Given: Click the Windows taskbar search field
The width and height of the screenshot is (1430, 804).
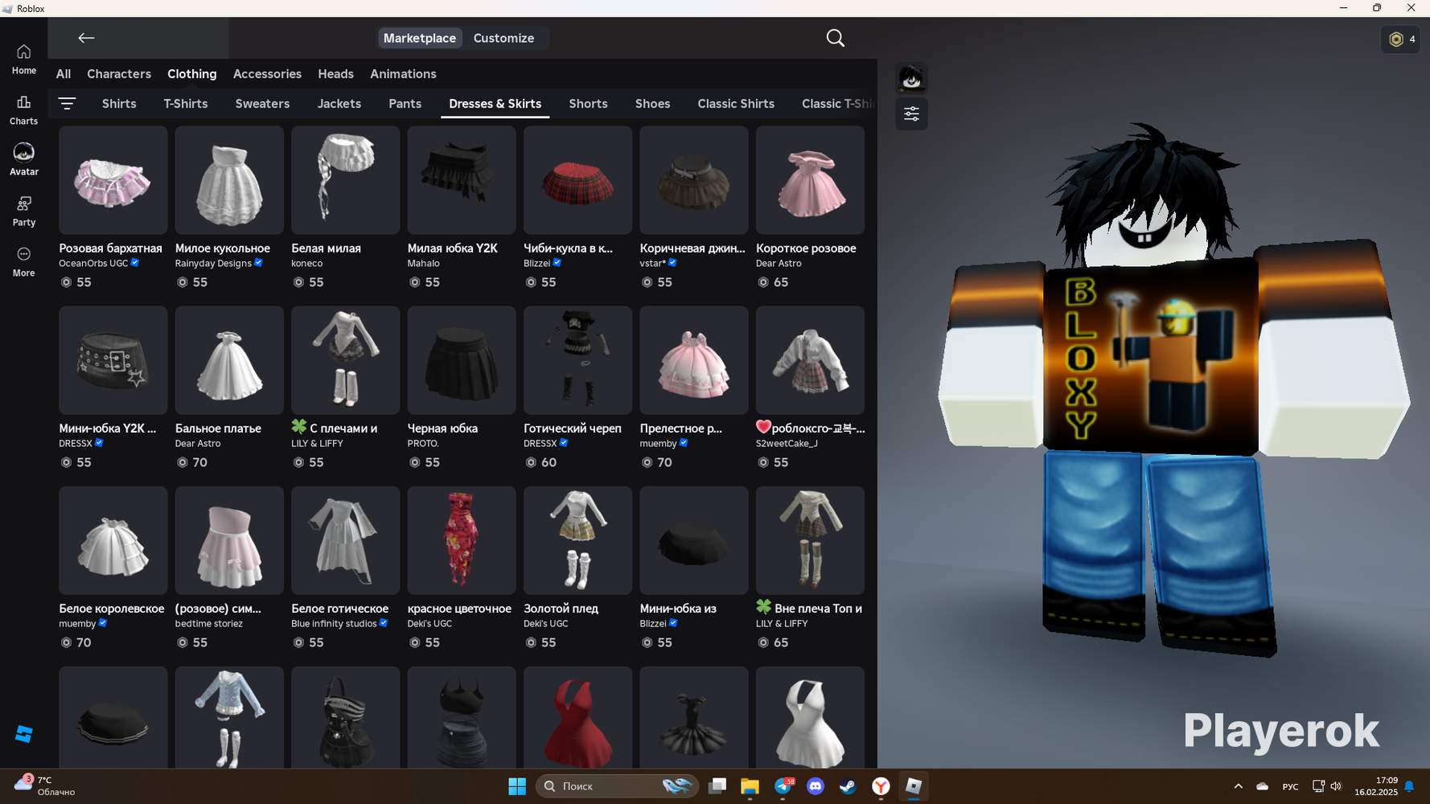Looking at the screenshot, I should click(617, 786).
